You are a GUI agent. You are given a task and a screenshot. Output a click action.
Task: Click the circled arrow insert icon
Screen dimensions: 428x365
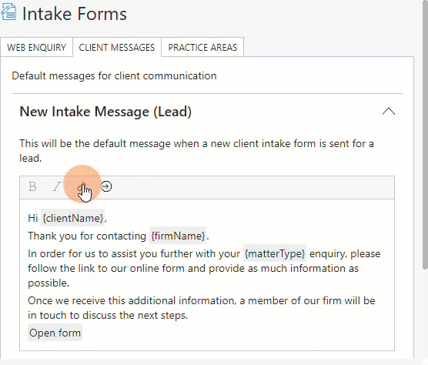point(106,186)
